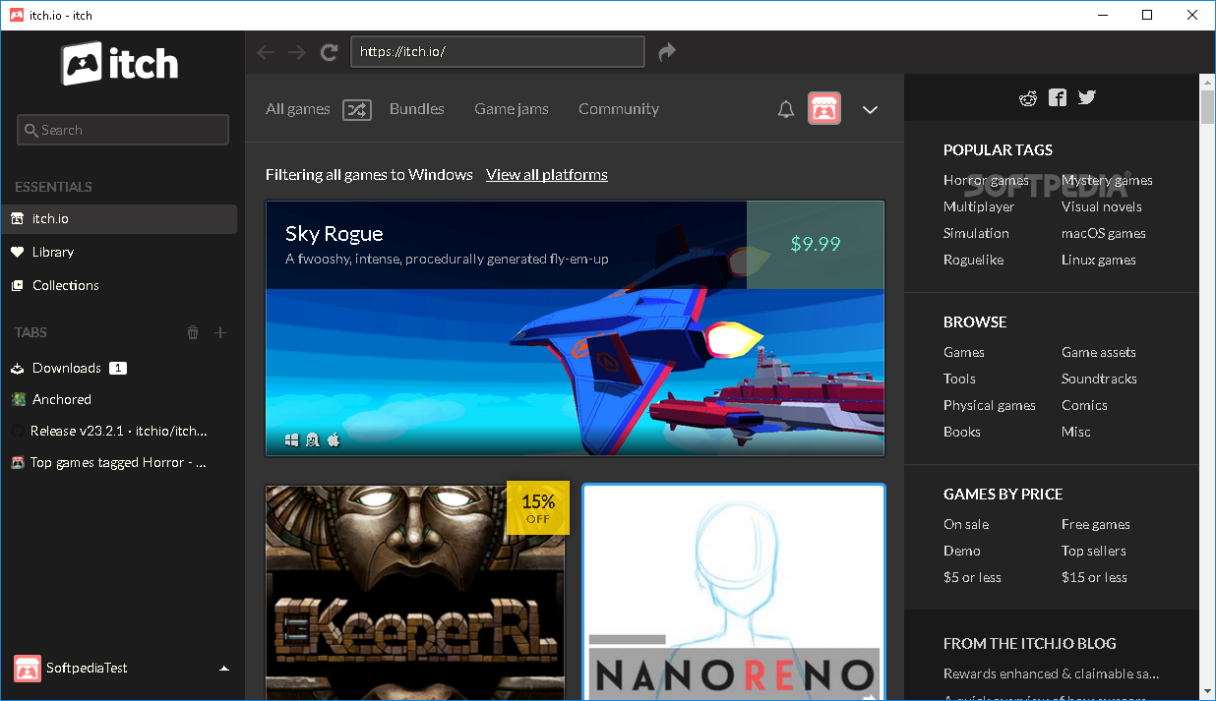Browse Comics category
The width and height of the screenshot is (1216, 701).
click(1084, 405)
